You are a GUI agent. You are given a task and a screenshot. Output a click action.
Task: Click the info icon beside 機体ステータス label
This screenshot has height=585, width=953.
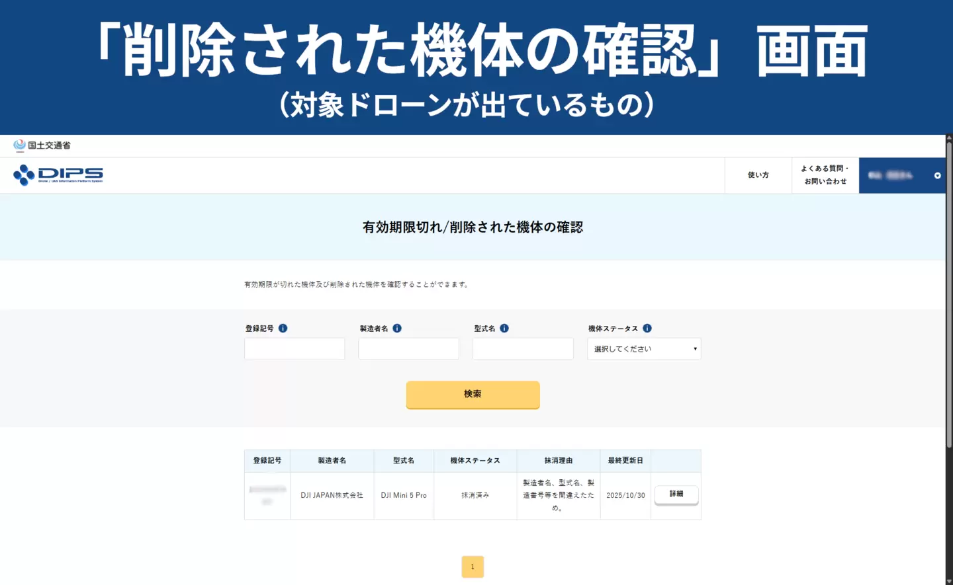coord(647,329)
